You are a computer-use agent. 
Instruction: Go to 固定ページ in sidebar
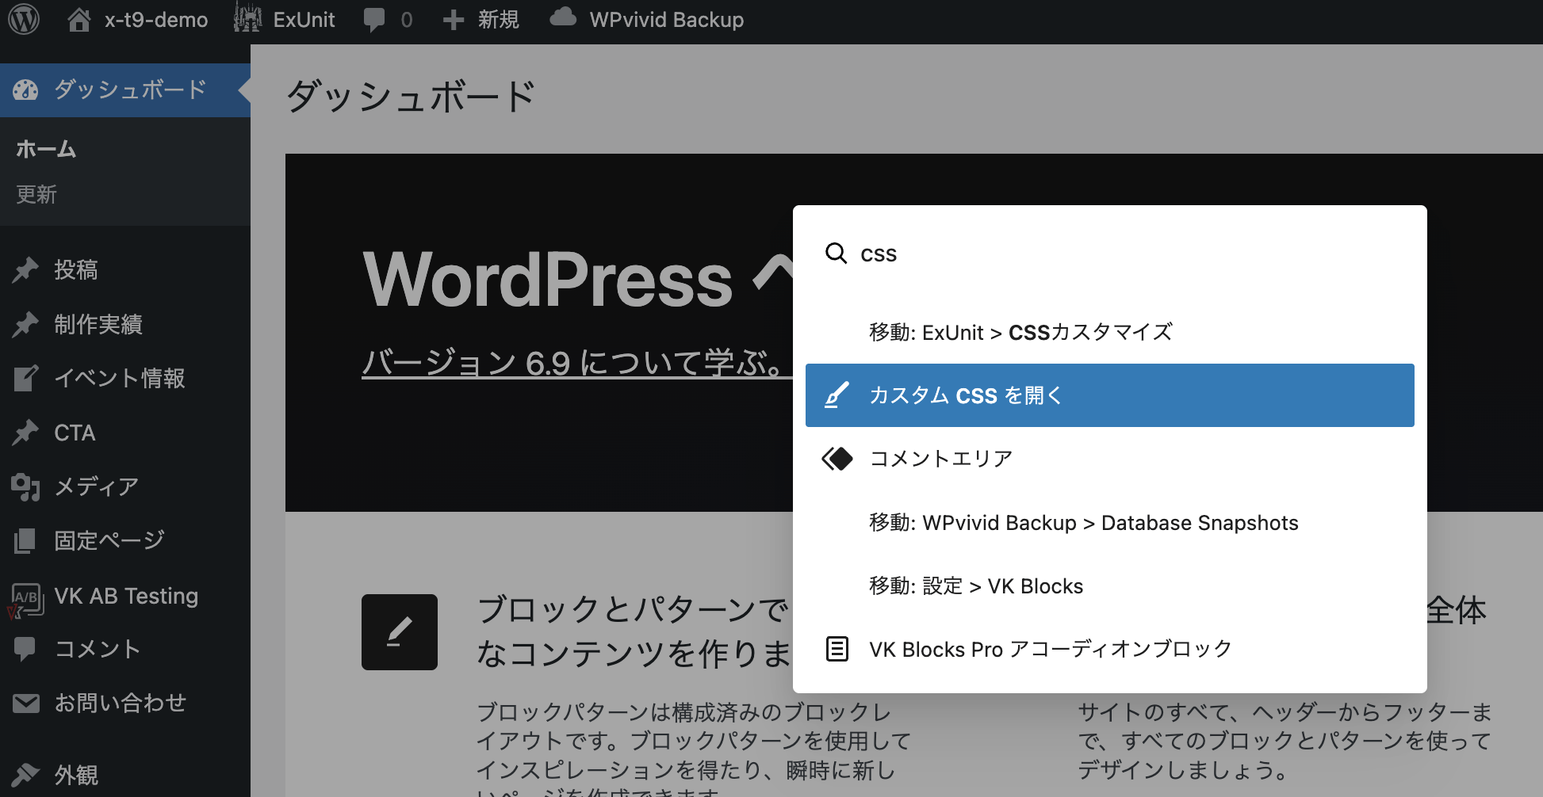pyautogui.click(x=109, y=540)
